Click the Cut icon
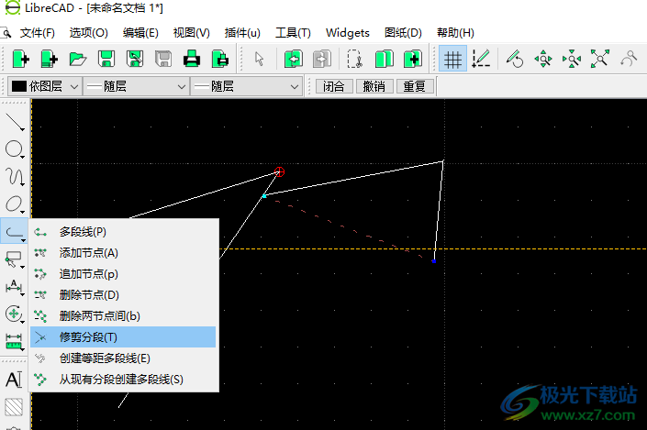Image resolution: width=647 pixels, height=430 pixels. [x=355, y=59]
